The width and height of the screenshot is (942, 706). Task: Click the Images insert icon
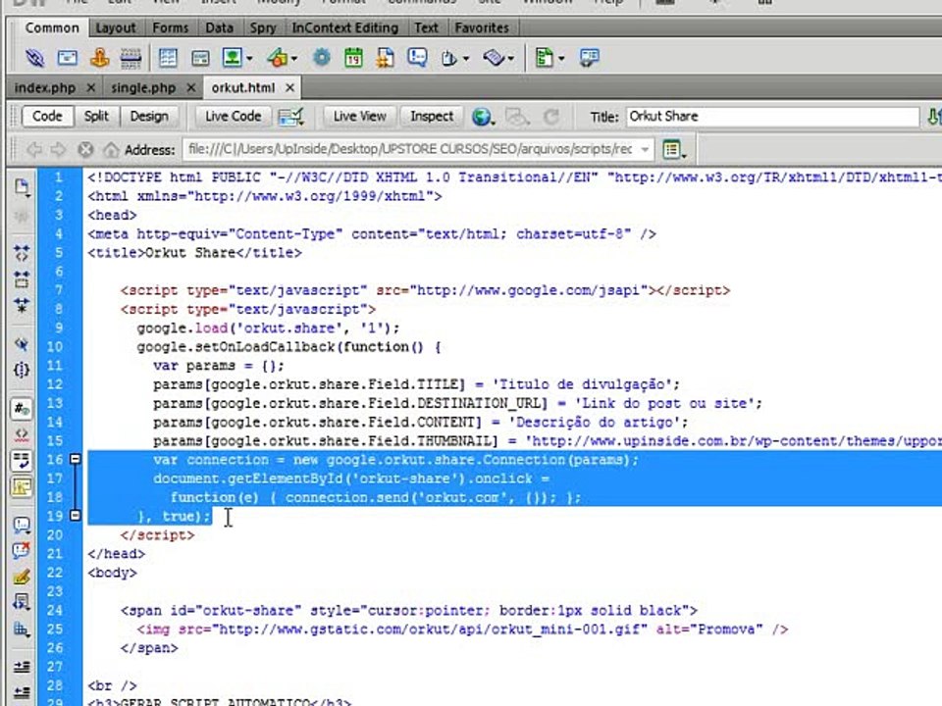click(232, 58)
